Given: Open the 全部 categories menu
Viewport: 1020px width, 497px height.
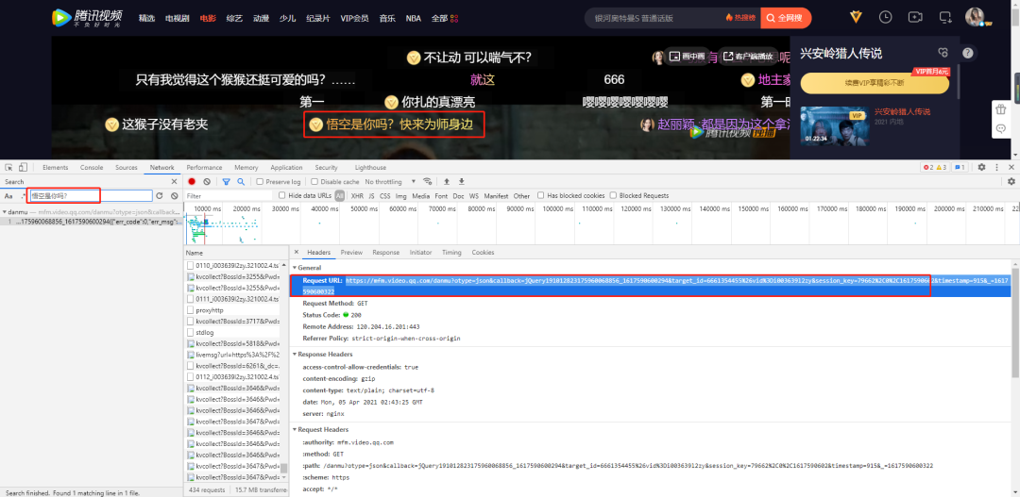Looking at the screenshot, I should click(x=444, y=18).
